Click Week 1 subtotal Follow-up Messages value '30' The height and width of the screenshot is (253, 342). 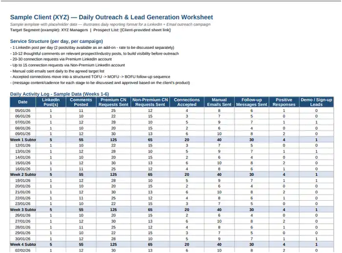[x=252, y=140]
